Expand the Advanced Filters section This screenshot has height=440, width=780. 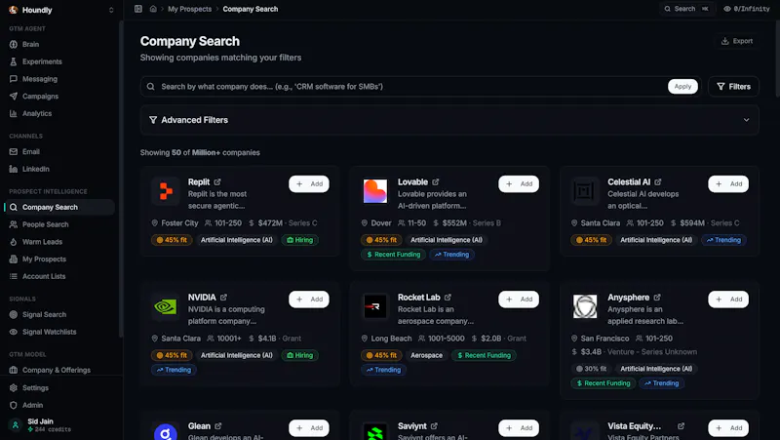pos(449,120)
